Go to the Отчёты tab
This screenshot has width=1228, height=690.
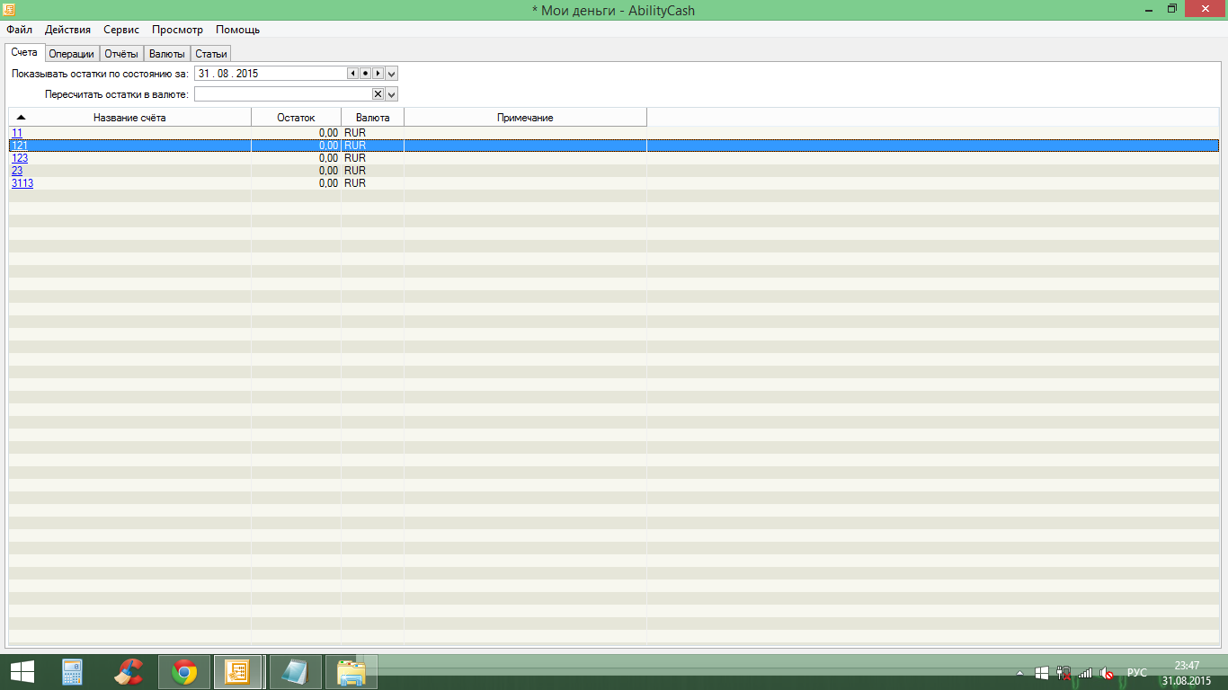[x=121, y=54]
